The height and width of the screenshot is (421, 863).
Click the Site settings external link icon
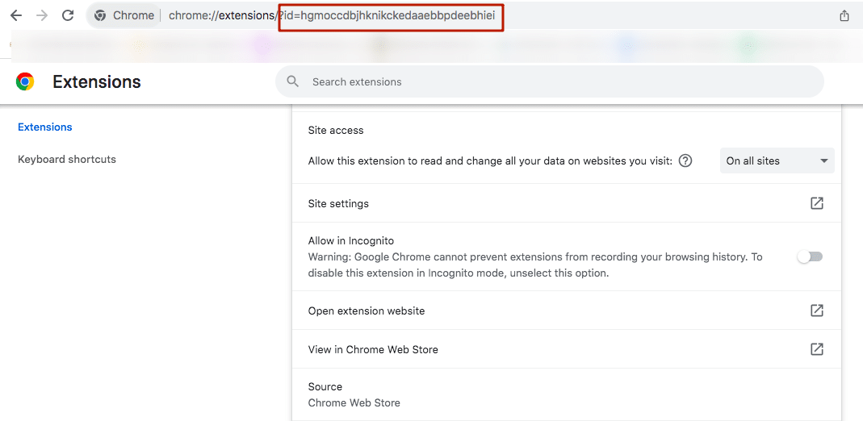pyautogui.click(x=816, y=203)
